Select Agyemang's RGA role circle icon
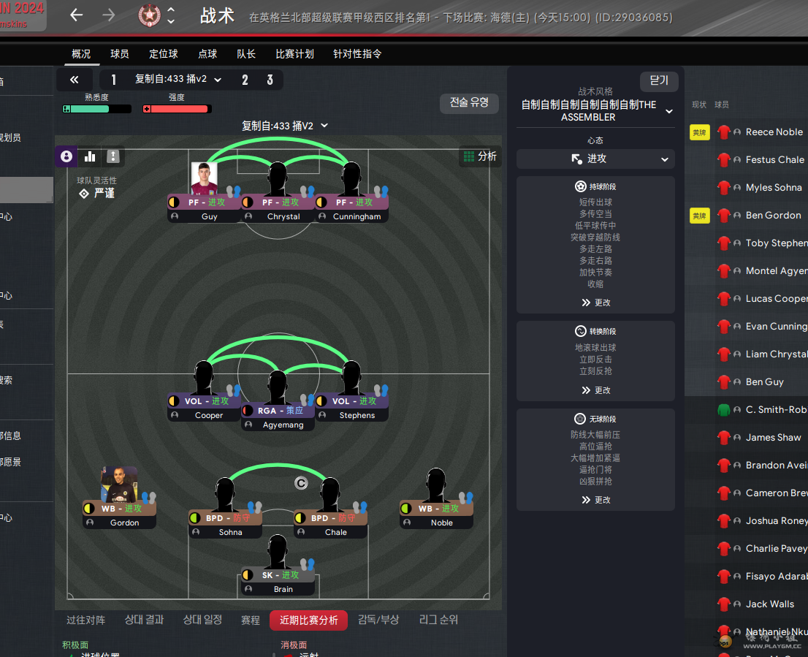 coord(248,410)
